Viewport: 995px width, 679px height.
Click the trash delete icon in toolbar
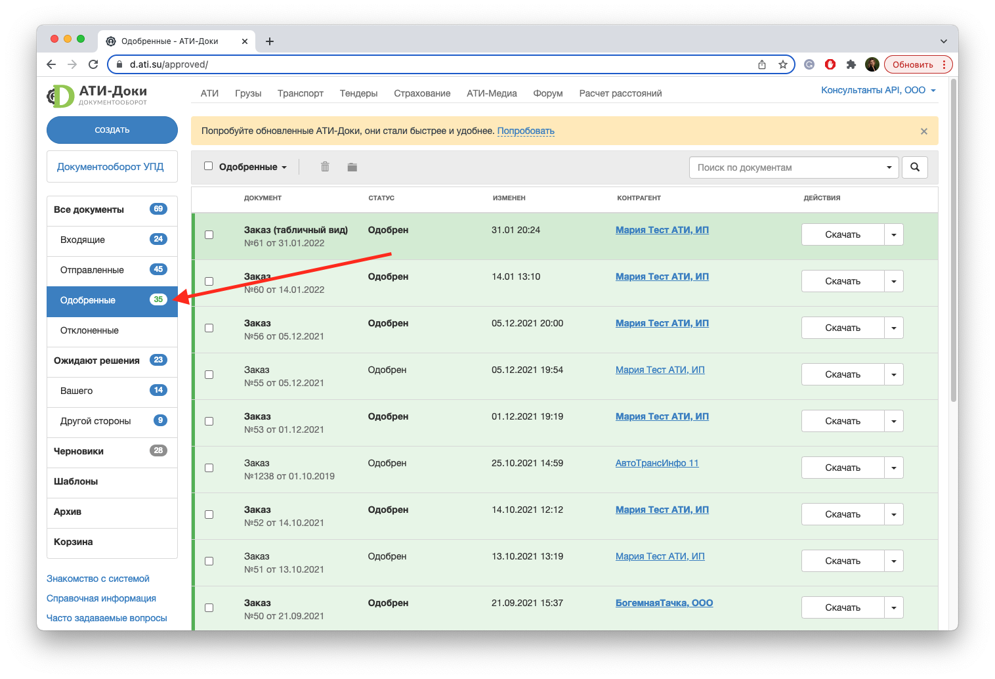click(x=325, y=167)
